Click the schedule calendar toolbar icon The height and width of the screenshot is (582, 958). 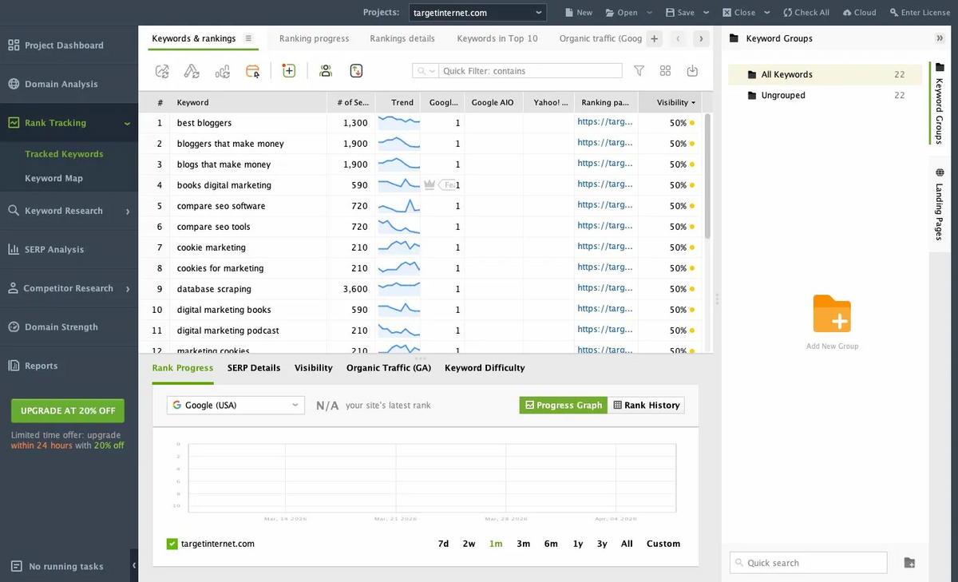pyautogui.click(x=253, y=71)
